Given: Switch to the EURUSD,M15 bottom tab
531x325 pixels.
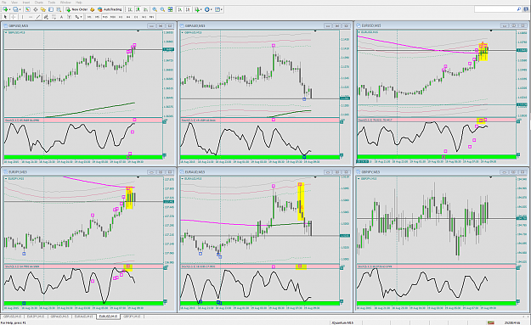Looking at the screenshot, I should click(x=108, y=317).
